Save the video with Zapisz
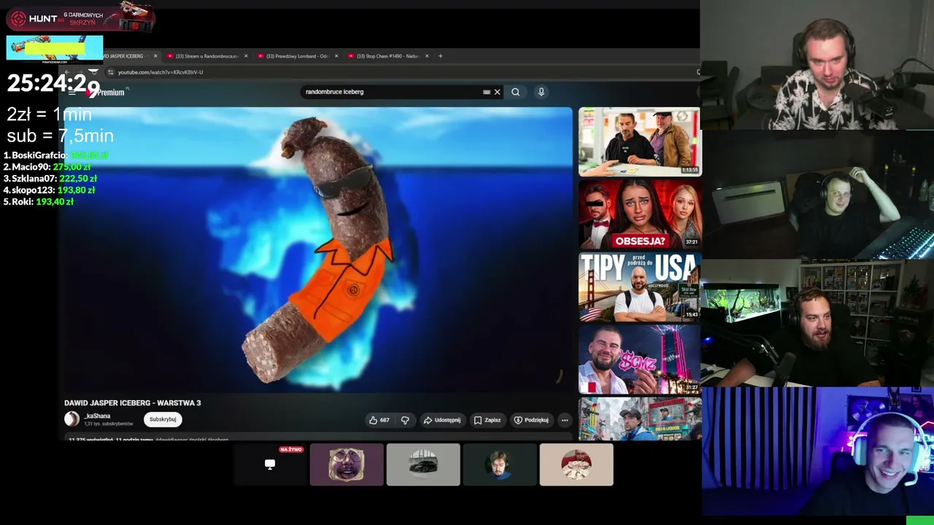Viewport: 934px width, 525px height. click(487, 420)
